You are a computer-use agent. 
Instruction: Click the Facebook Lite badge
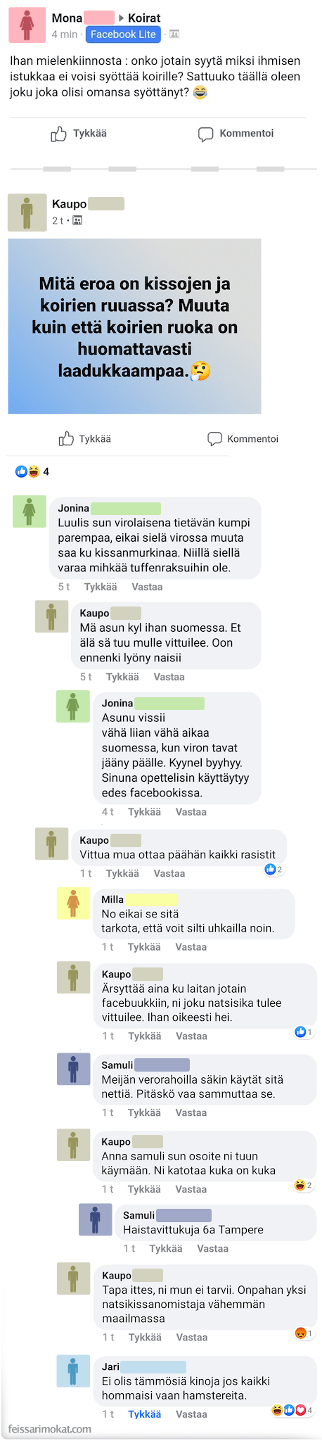click(123, 34)
